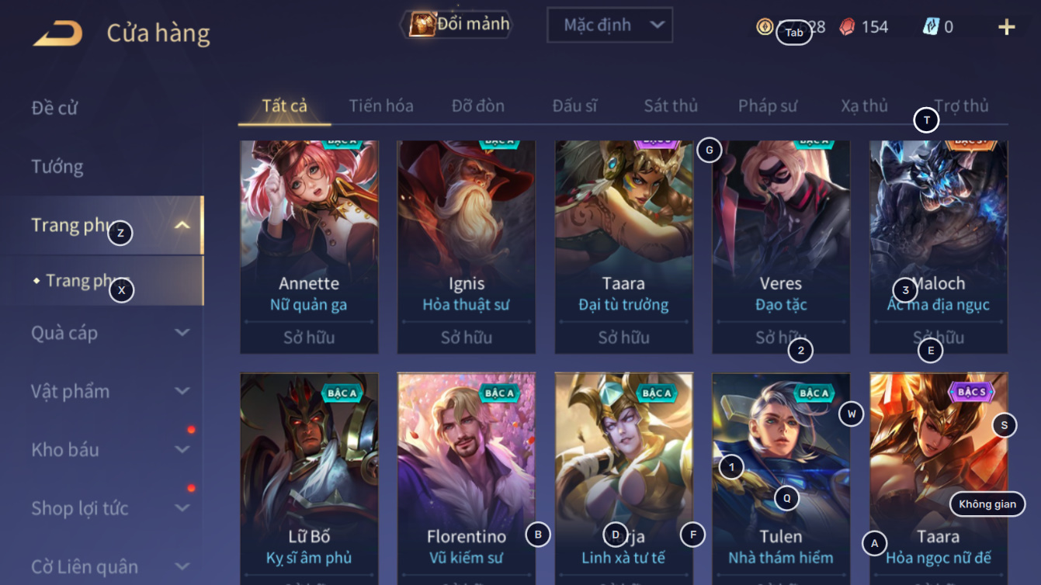The width and height of the screenshot is (1041, 585).
Task: Select Florentino Vũ kiếm sư skin card
Action: (x=467, y=479)
